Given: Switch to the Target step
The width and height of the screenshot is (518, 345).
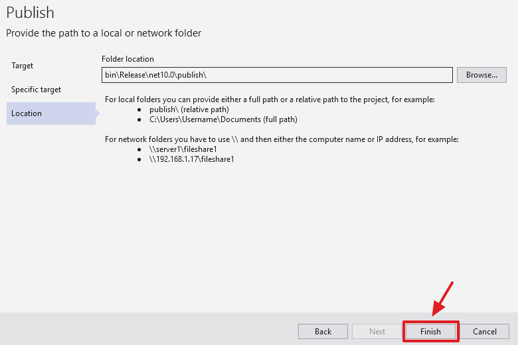Looking at the screenshot, I should point(23,66).
